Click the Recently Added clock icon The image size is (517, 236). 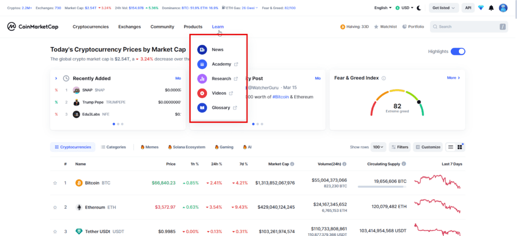point(66,78)
